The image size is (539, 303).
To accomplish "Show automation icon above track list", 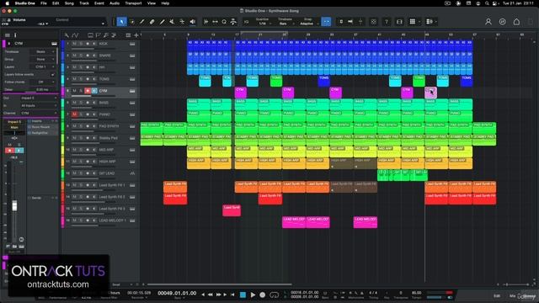I will coord(75,35).
